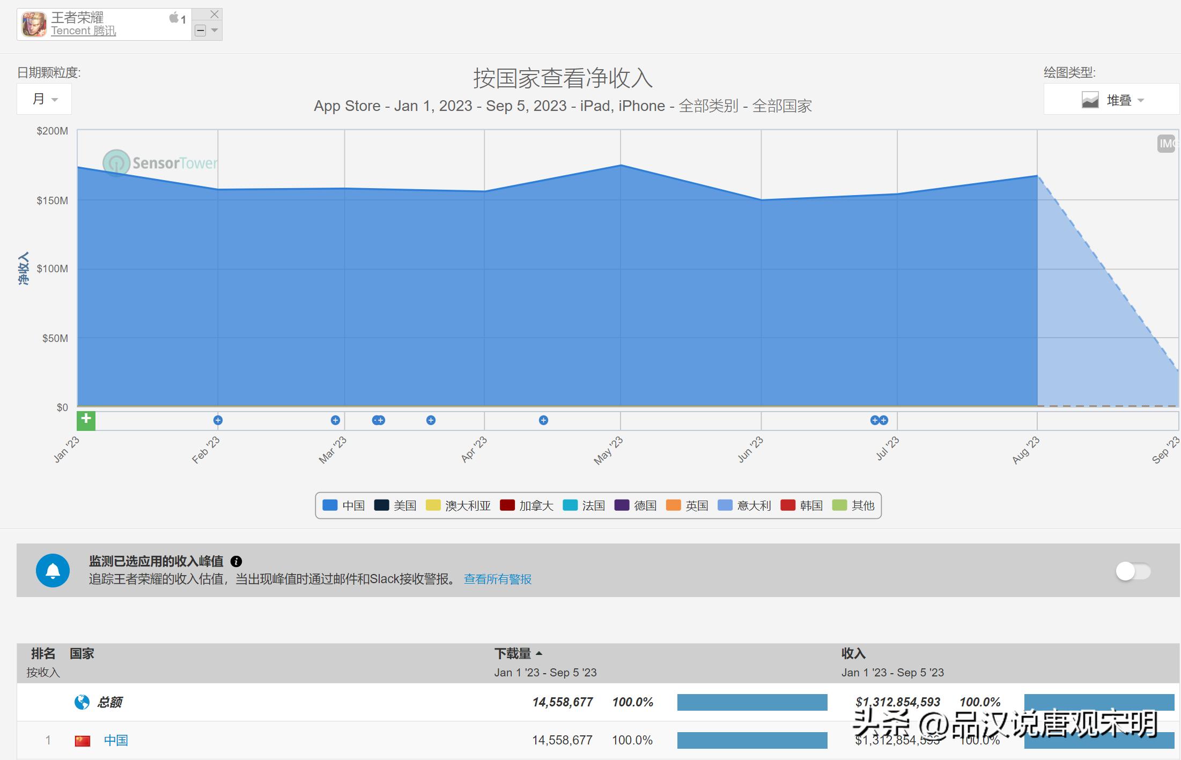
Task: Click the info icon next to 监测已选应用的收入峰值
Action: click(236, 562)
